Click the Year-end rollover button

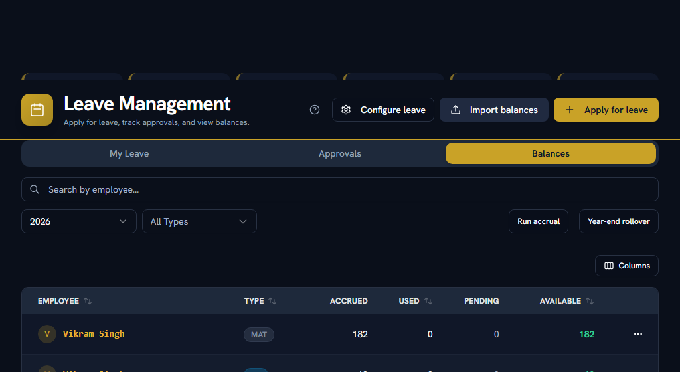tap(619, 221)
